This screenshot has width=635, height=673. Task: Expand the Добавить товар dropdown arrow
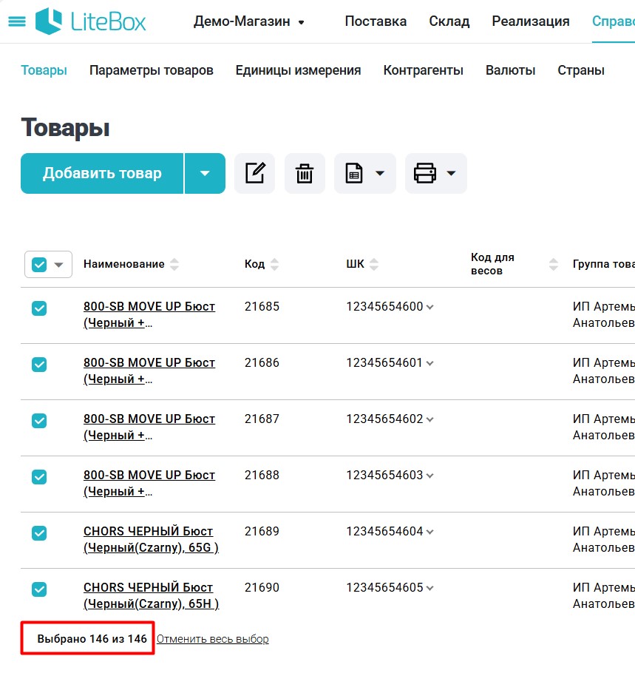(205, 174)
